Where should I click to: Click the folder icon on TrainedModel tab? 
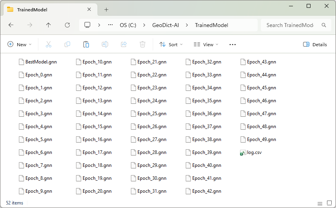click(10, 9)
